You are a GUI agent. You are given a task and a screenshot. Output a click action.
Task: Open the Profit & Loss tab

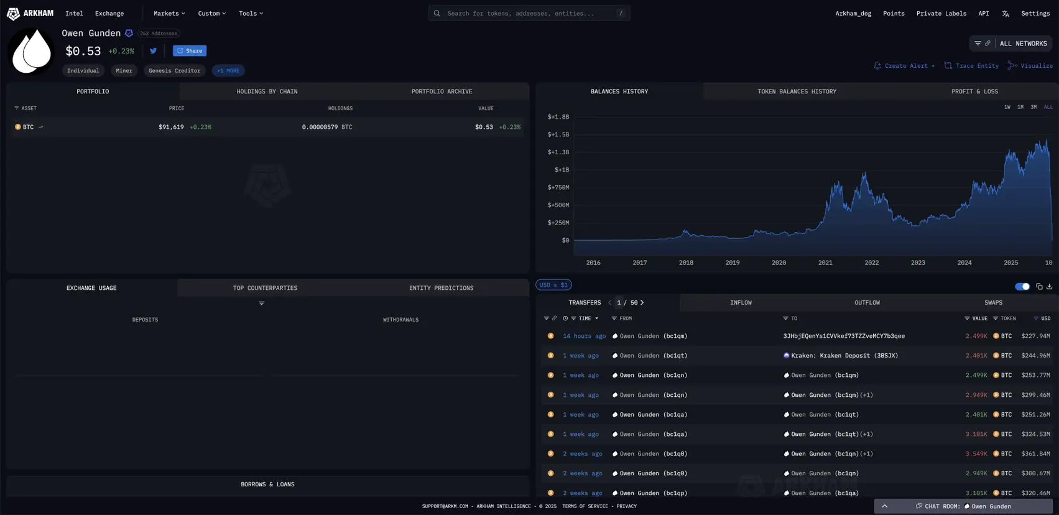pyautogui.click(x=974, y=91)
